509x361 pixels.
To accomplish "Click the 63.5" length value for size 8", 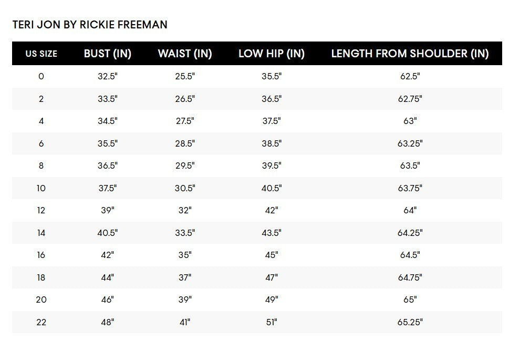I will pyautogui.click(x=410, y=166).
